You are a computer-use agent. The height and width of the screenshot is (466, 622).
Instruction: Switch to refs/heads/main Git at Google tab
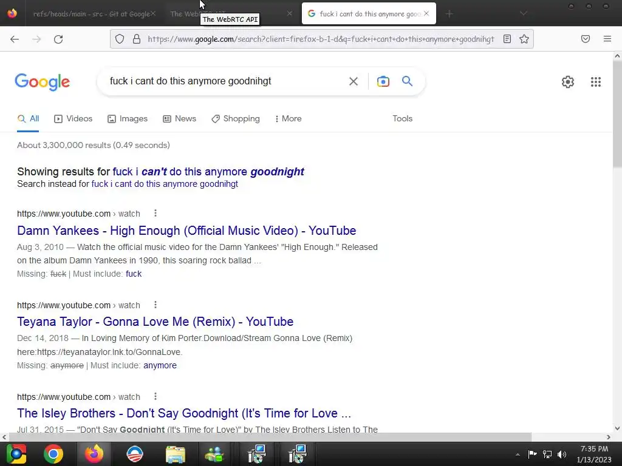pyautogui.click(x=92, y=14)
